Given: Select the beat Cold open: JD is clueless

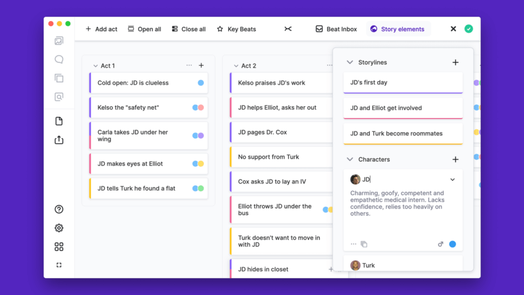Looking at the screenshot, I should point(148,83).
